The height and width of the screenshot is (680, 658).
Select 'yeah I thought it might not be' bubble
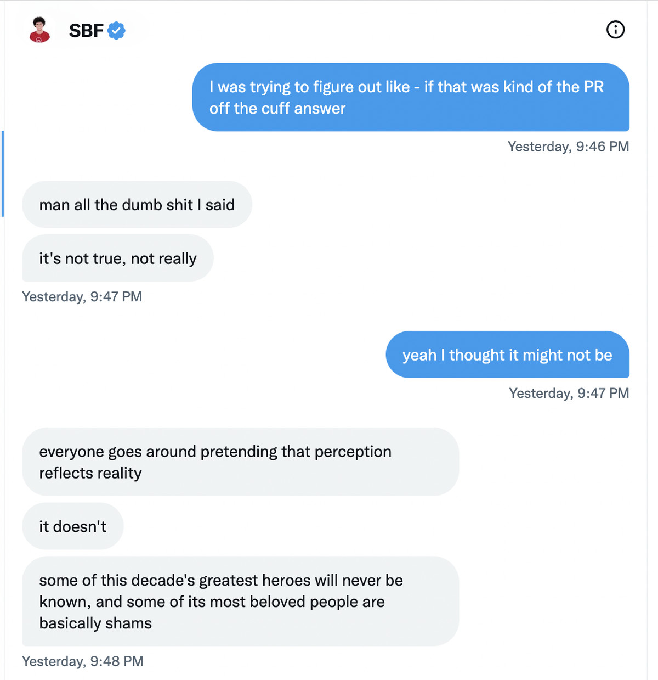[x=507, y=355]
